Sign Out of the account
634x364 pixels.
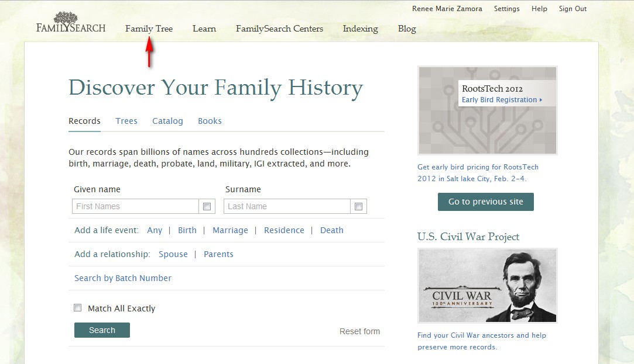(x=573, y=9)
